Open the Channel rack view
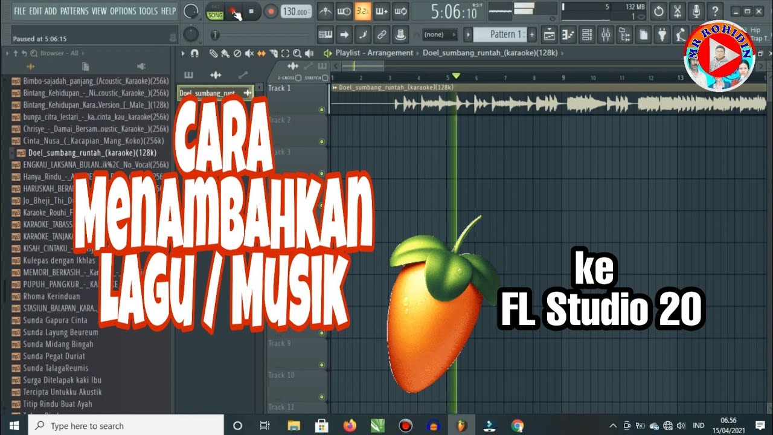Screen dimensions: 773x435 (586, 34)
